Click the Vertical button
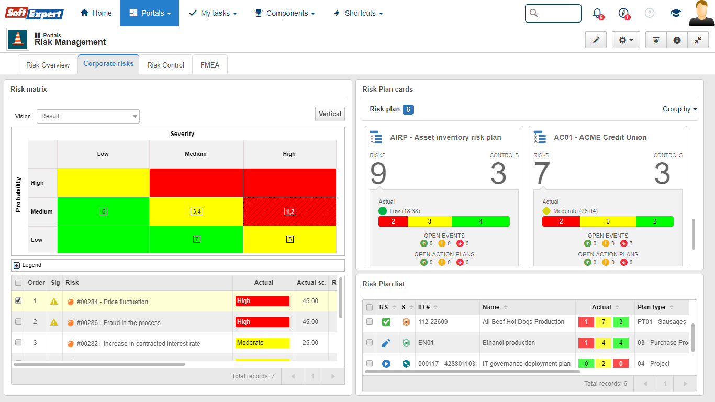 (330, 114)
